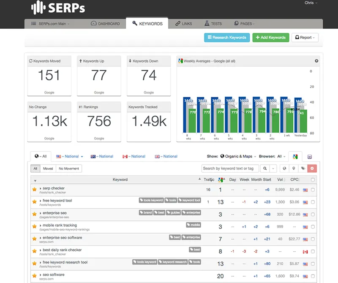Toggle the star for free keyword tool

click(x=35, y=202)
